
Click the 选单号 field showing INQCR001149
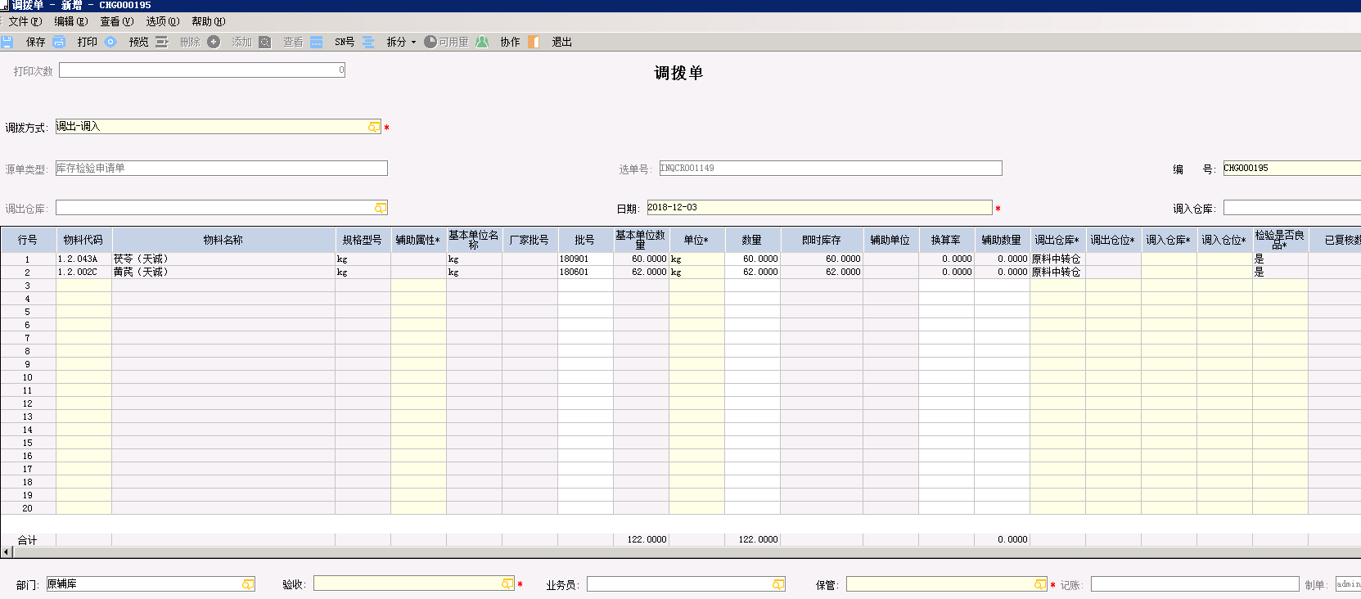[831, 168]
